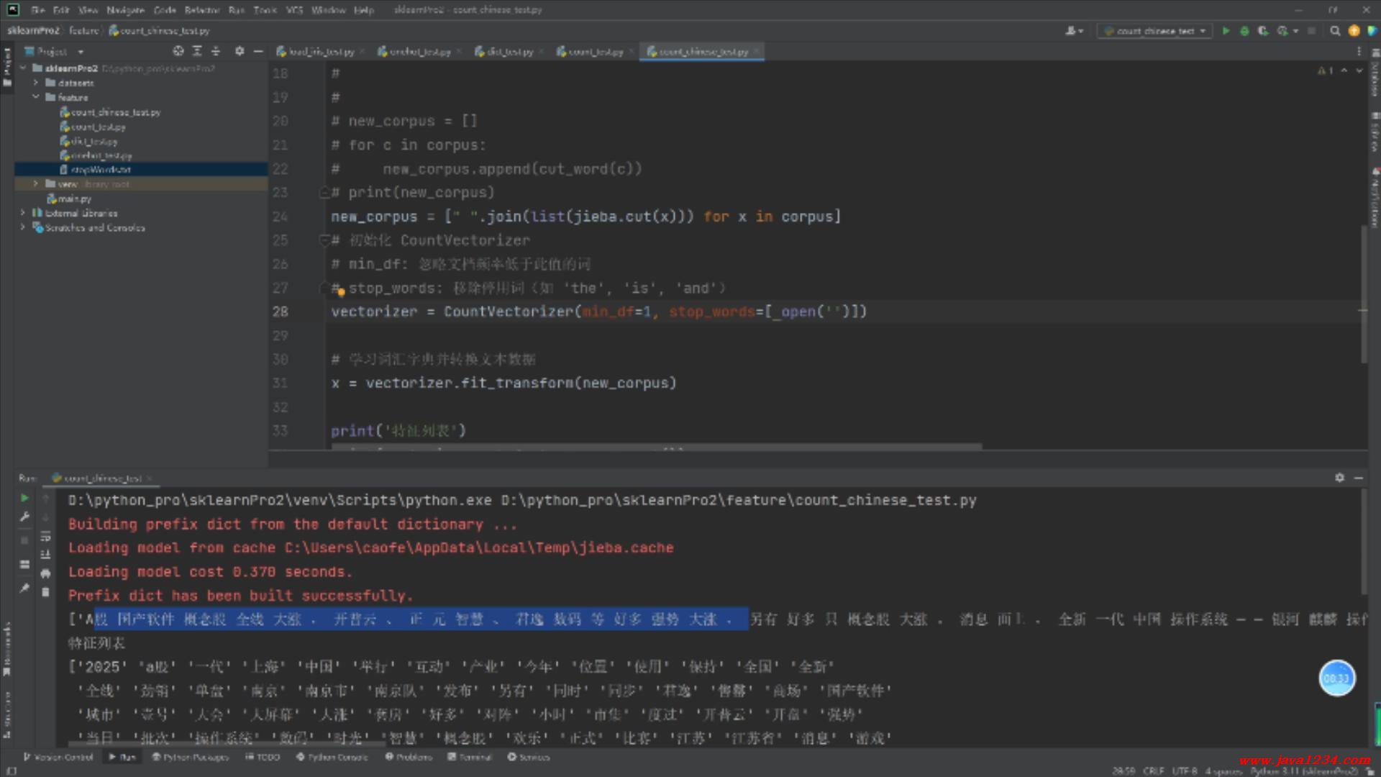Toggle soft-wrap in Run console
The width and height of the screenshot is (1381, 777).
pyautogui.click(x=45, y=536)
